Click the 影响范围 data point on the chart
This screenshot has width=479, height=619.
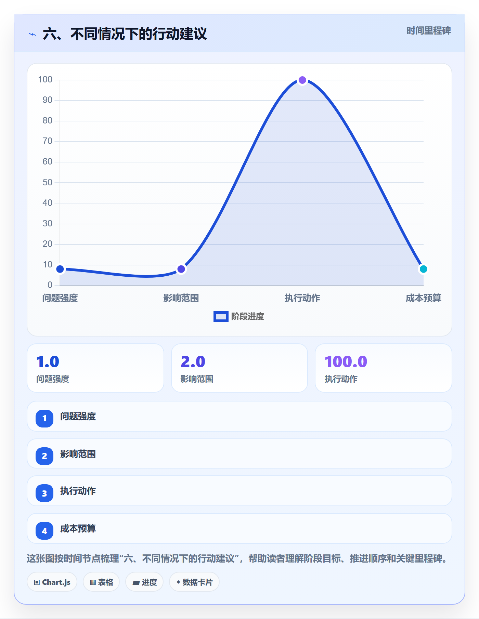pos(181,269)
